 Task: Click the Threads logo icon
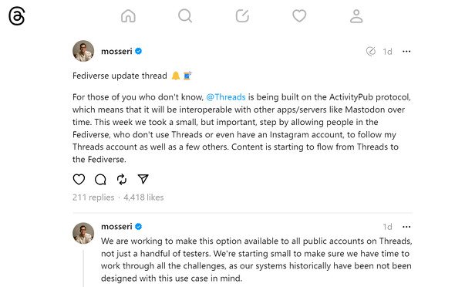click(x=17, y=16)
